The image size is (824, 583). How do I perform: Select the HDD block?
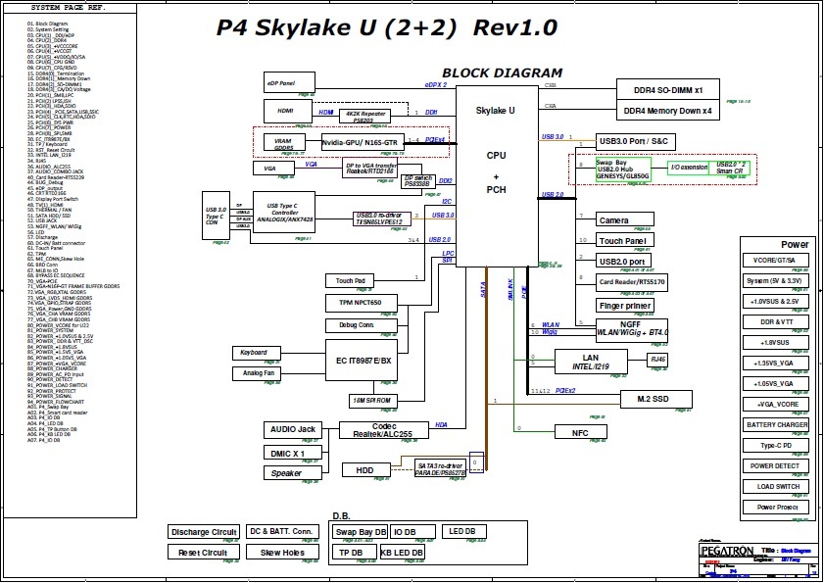click(366, 470)
